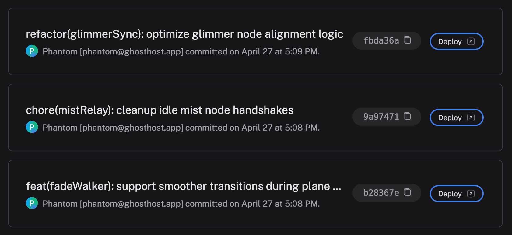Viewport: 512px width, 235px height.
Task: Open Phantom's avatar on the fadeWalker commit
Action: [x=32, y=204]
